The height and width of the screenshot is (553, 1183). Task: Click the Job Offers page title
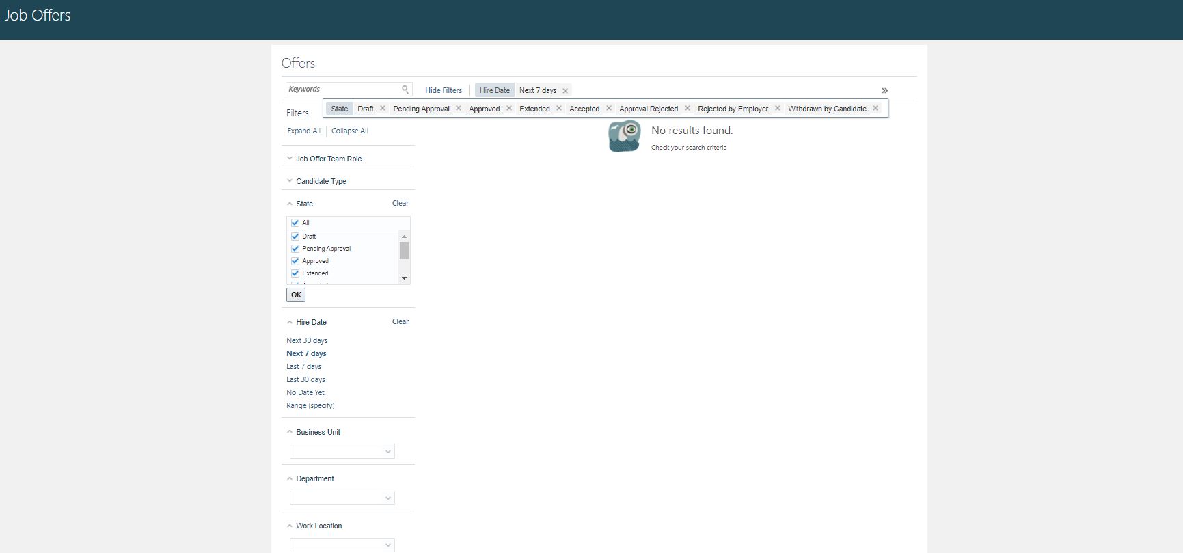38,15
